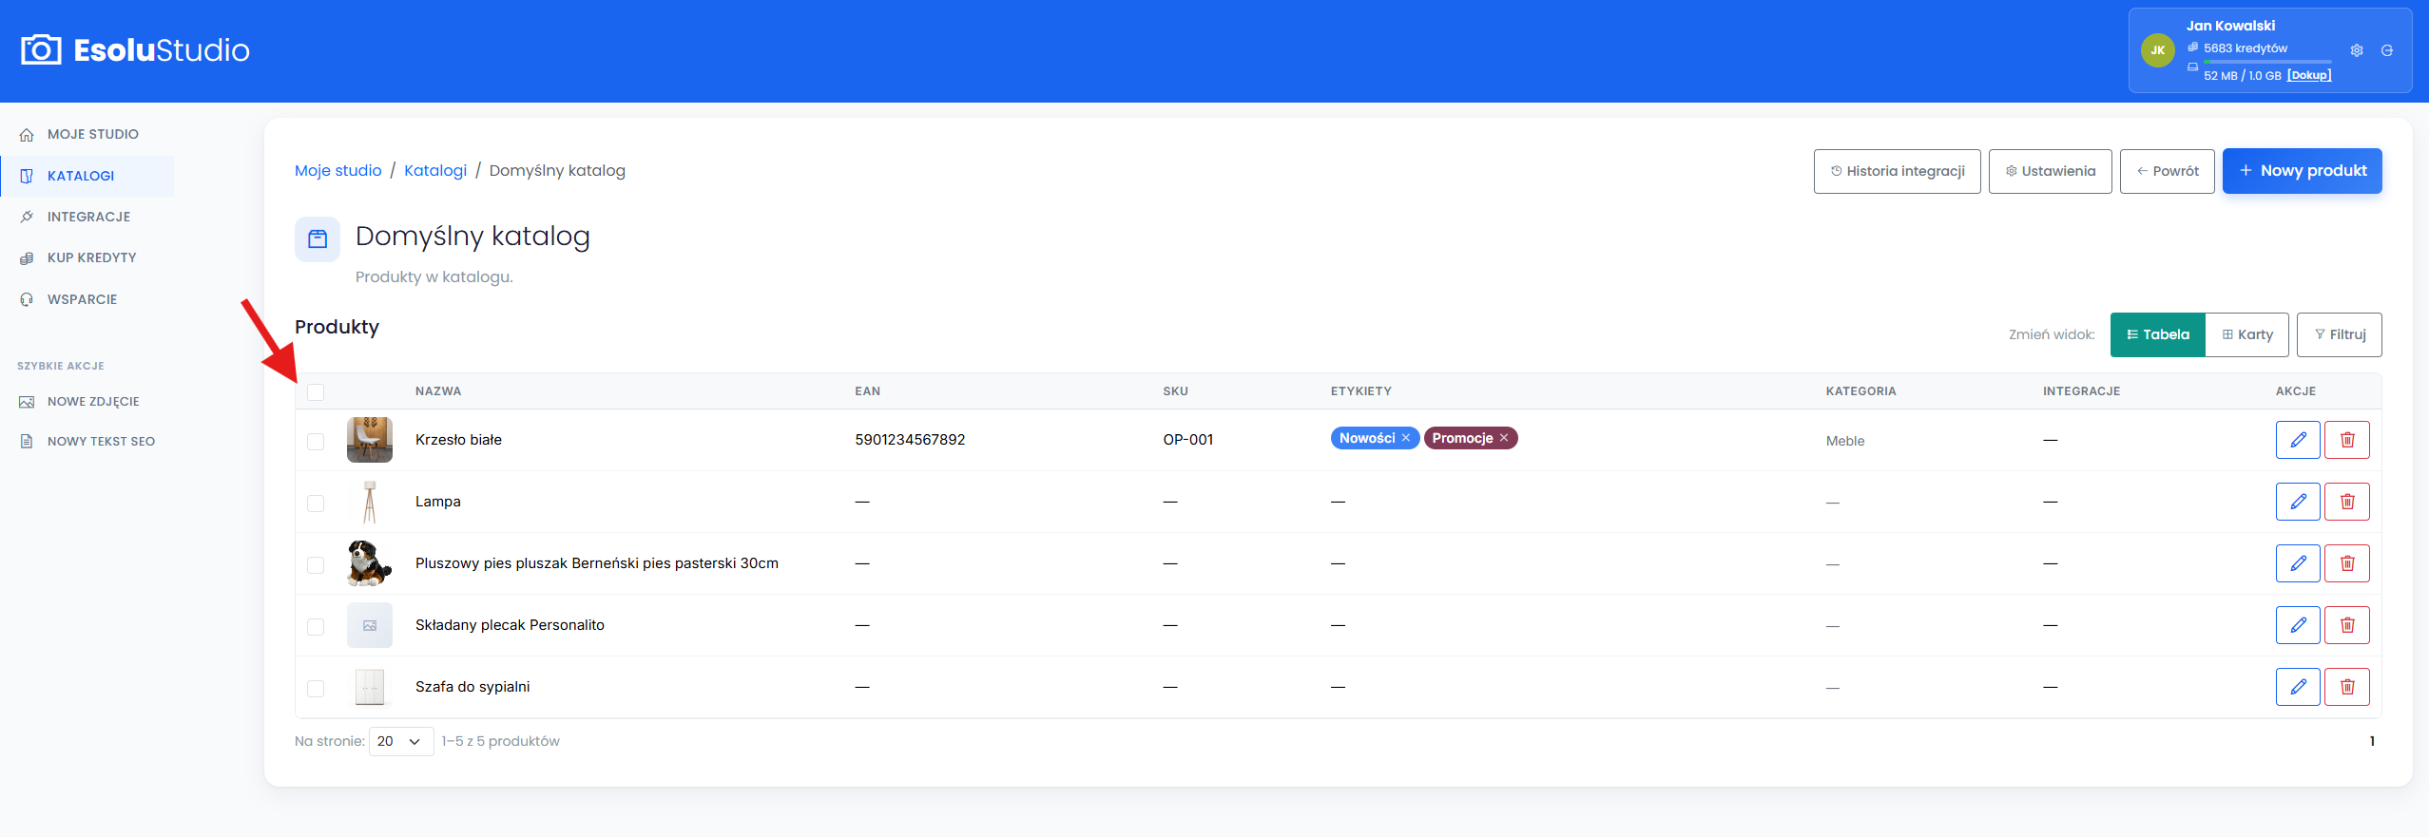
Task: Open Integracje in the sidebar
Action: pos(88,217)
